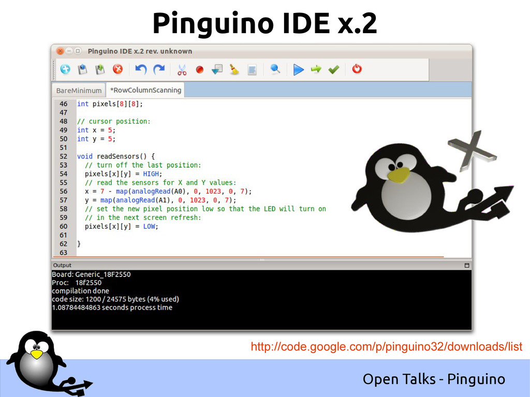This screenshot has width=530, height=397.
Task: Verify code with the green check icon
Action: 334,70
